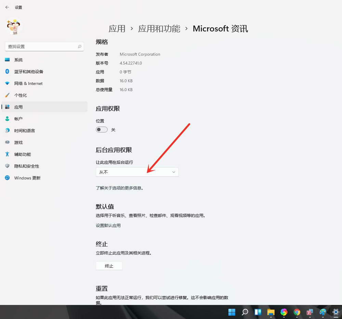Open 系统 settings in sidebar
The width and height of the screenshot is (342, 319).
pyautogui.click(x=44, y=60)
